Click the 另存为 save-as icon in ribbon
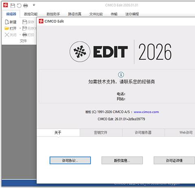The image size is (195, 188). (24, 28)
